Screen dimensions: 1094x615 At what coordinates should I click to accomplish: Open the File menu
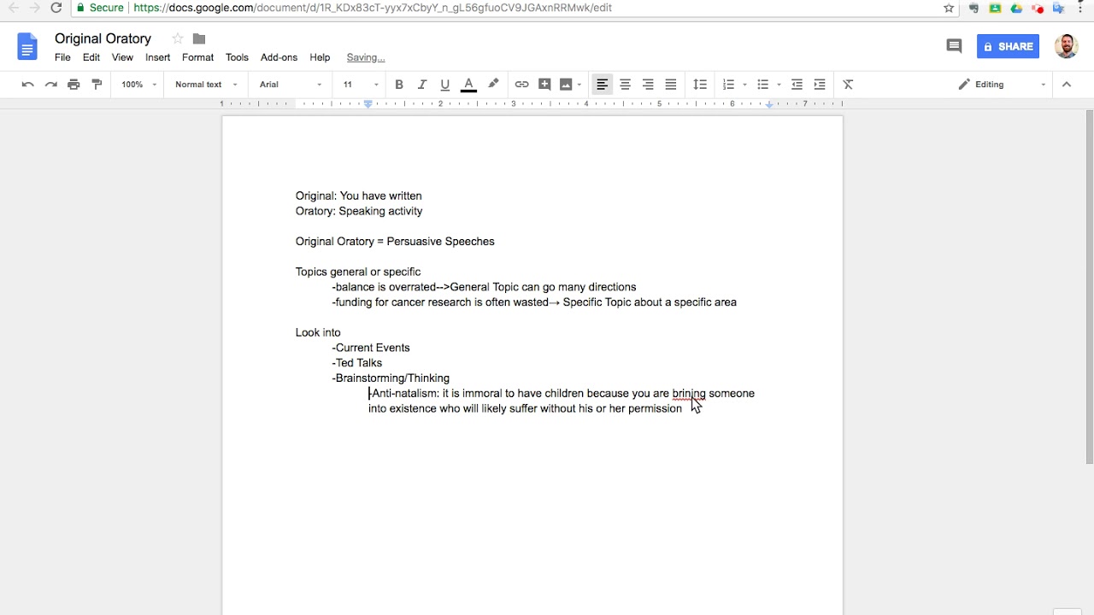click(62, 57)
